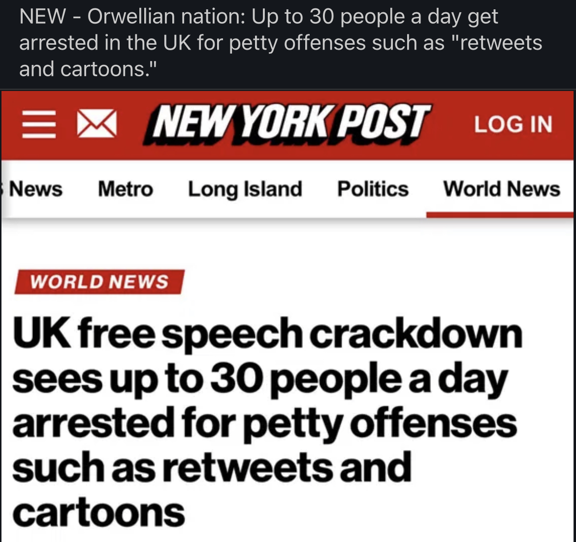Open the Metro section tab

126,189
